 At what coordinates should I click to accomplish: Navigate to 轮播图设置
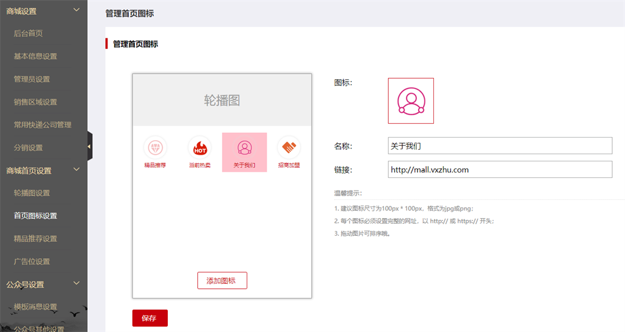(32, 193)
